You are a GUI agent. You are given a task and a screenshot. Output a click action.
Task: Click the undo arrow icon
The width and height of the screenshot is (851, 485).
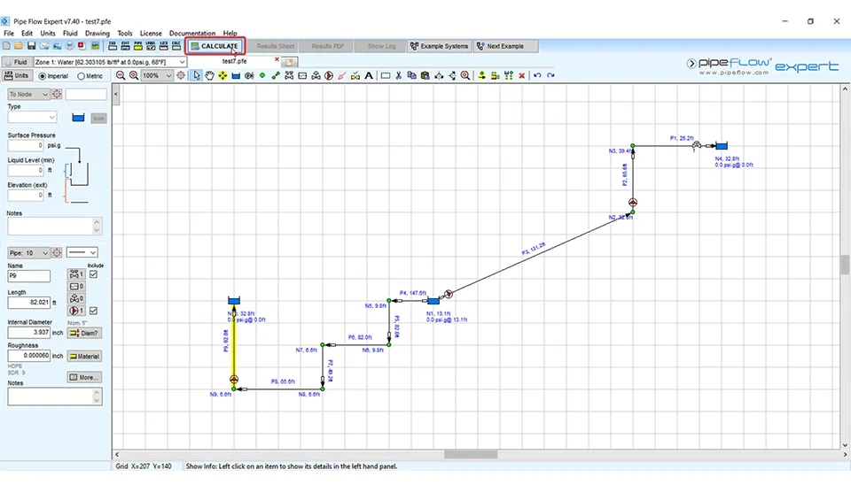(537, 76)
